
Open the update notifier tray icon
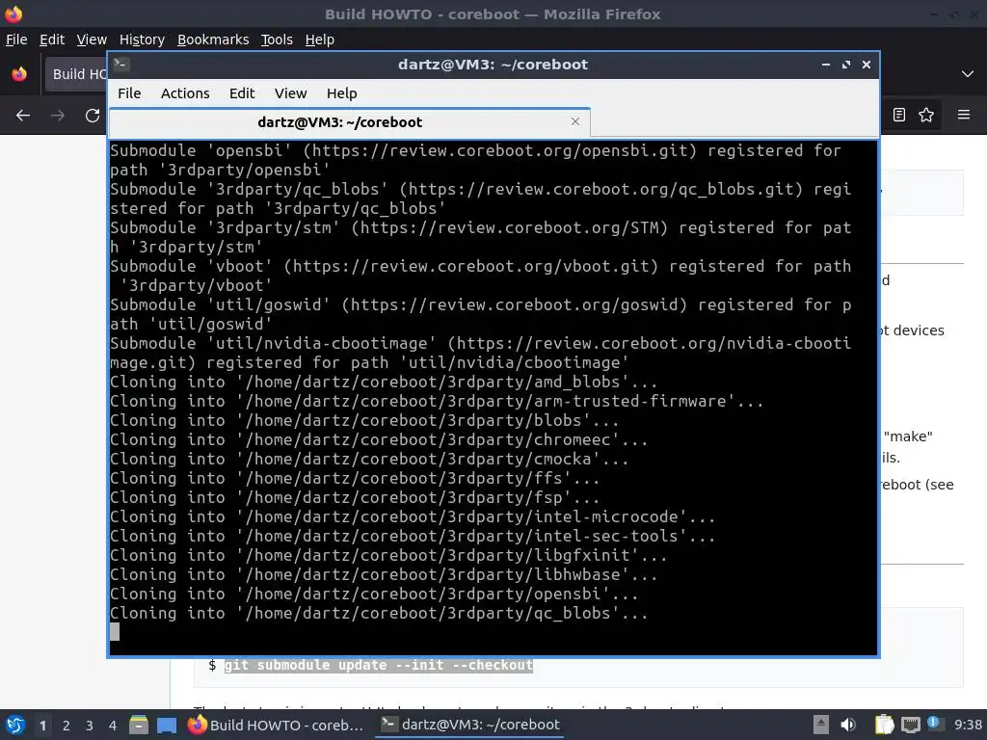click(x=935, y=724)
